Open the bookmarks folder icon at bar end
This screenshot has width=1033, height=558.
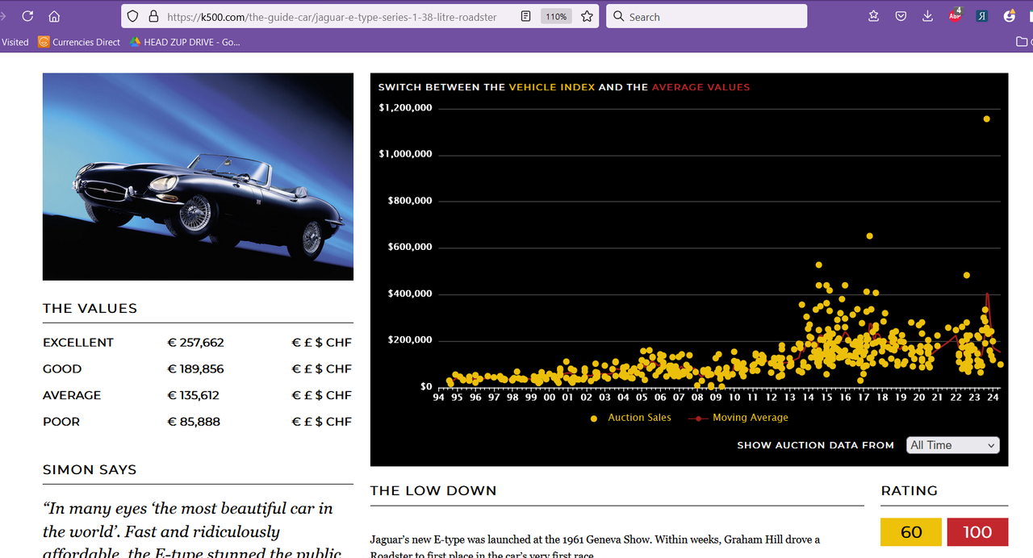(x=1023, y=42)
